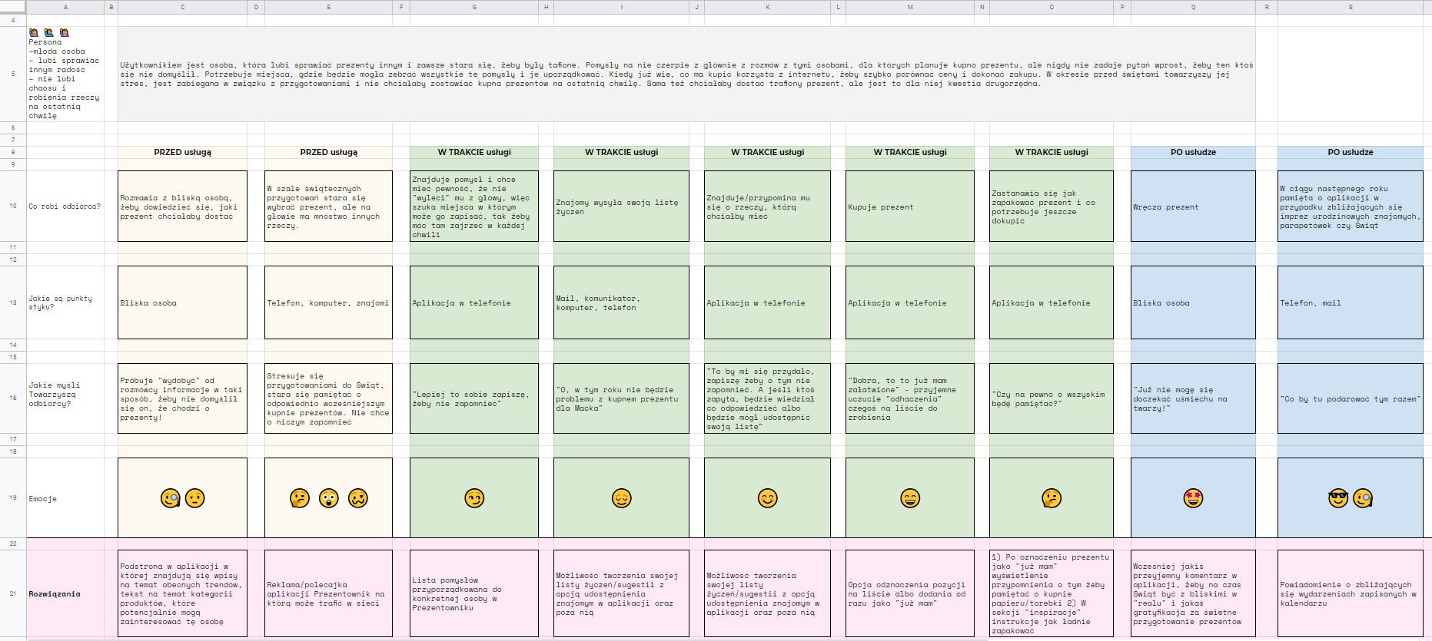This screenshot has height=641, width=1432.
Task: Click cell 'Znajduje/przypomina mu się o rzeczy'
Action: [767, 207]
